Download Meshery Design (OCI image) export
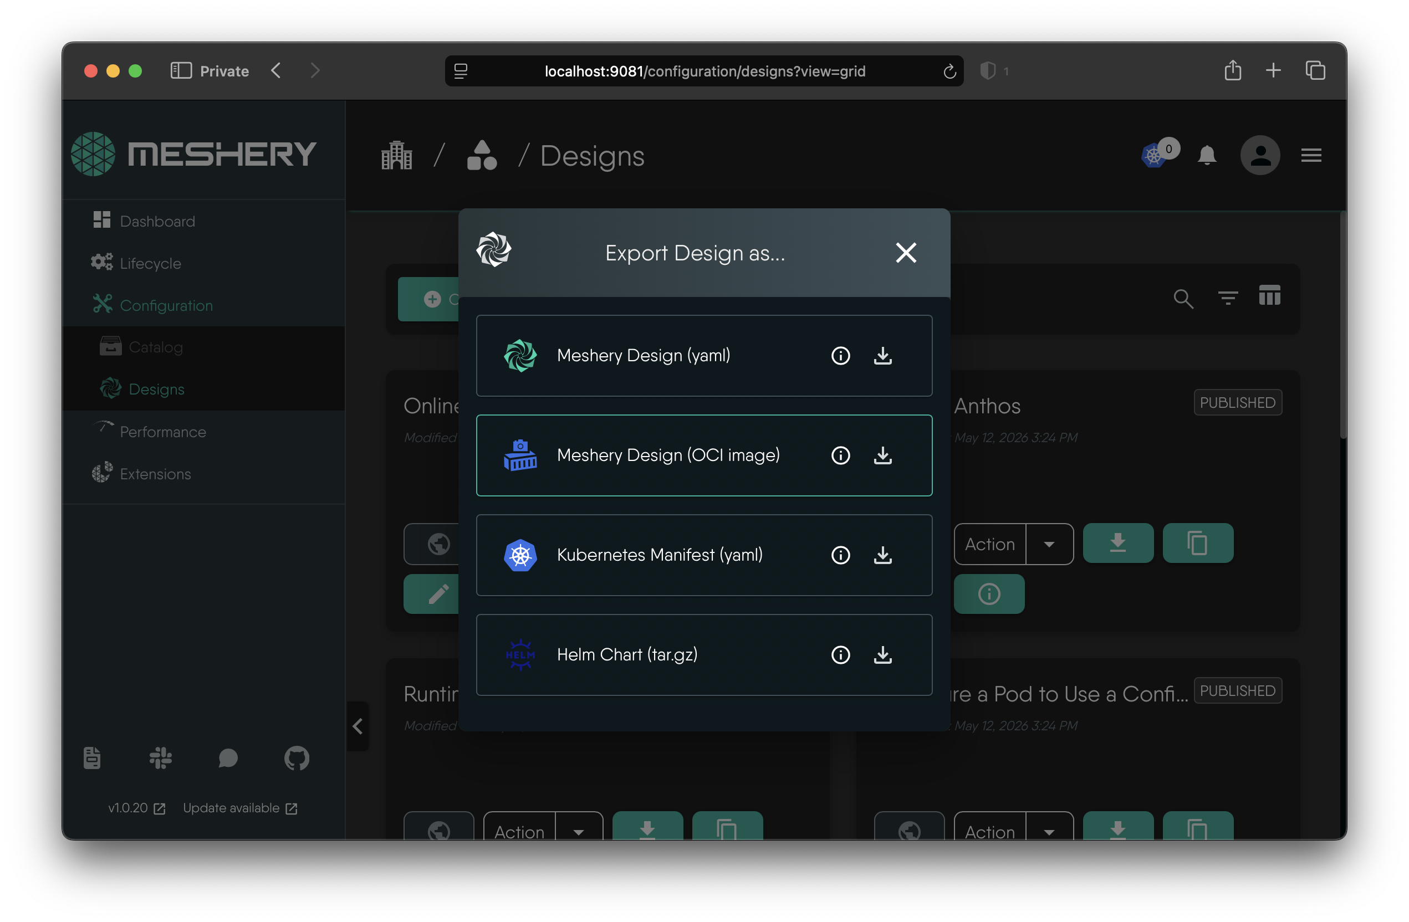This screenshot has width=1409, height=922. 882,455
